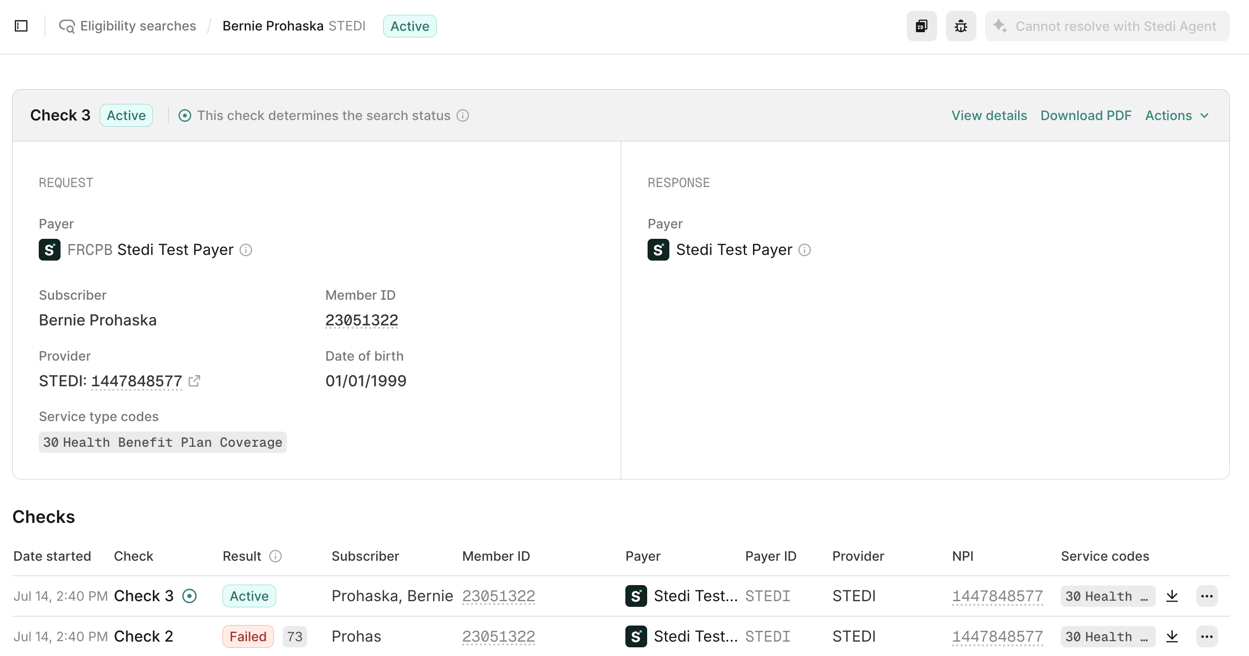Click Member ID 23051322 in request
Viewport: 1249px width, 656px height.
pos(362,320)
